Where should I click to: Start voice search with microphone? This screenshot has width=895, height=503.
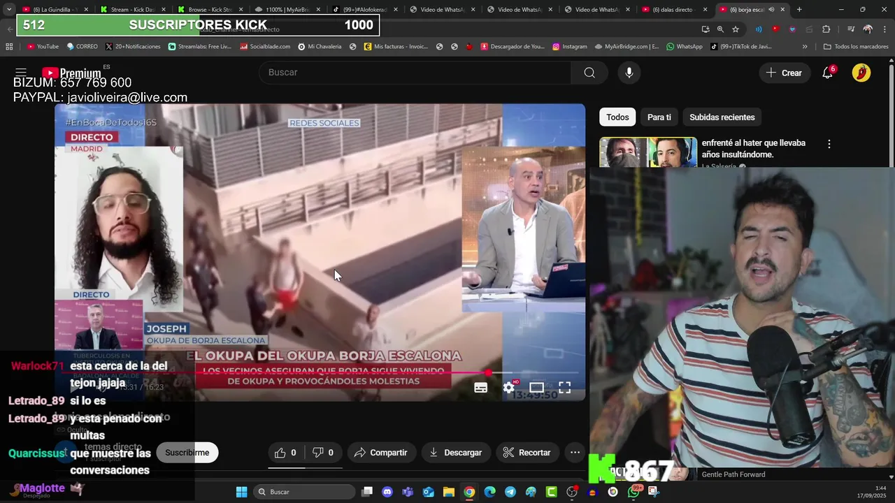[x=629, y=73]
